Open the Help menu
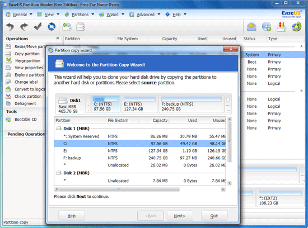This screenshot has height=228, width=308. pos(176,15)
